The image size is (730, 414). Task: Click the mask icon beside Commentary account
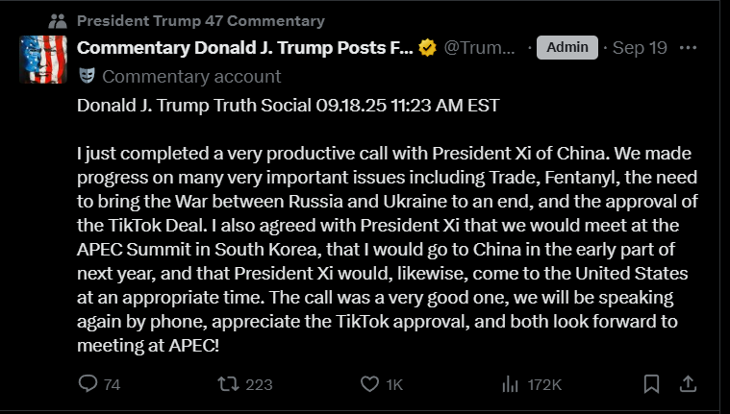87,76
